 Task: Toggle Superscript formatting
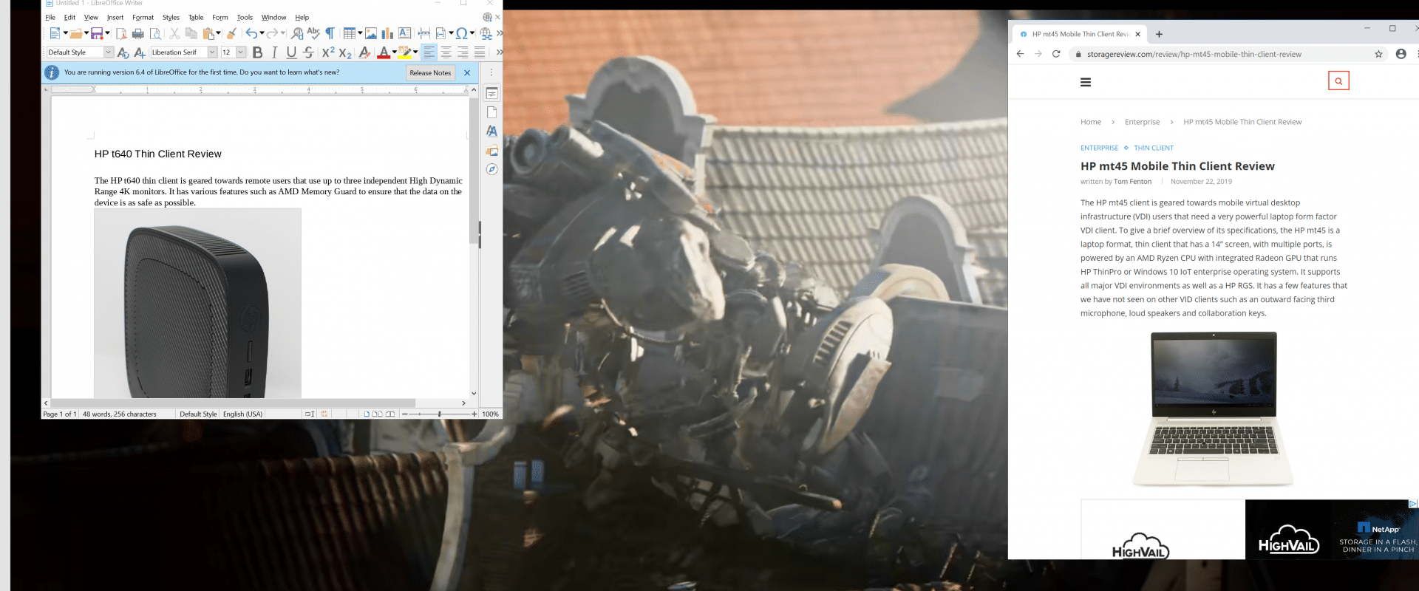[x=328, y=52]
